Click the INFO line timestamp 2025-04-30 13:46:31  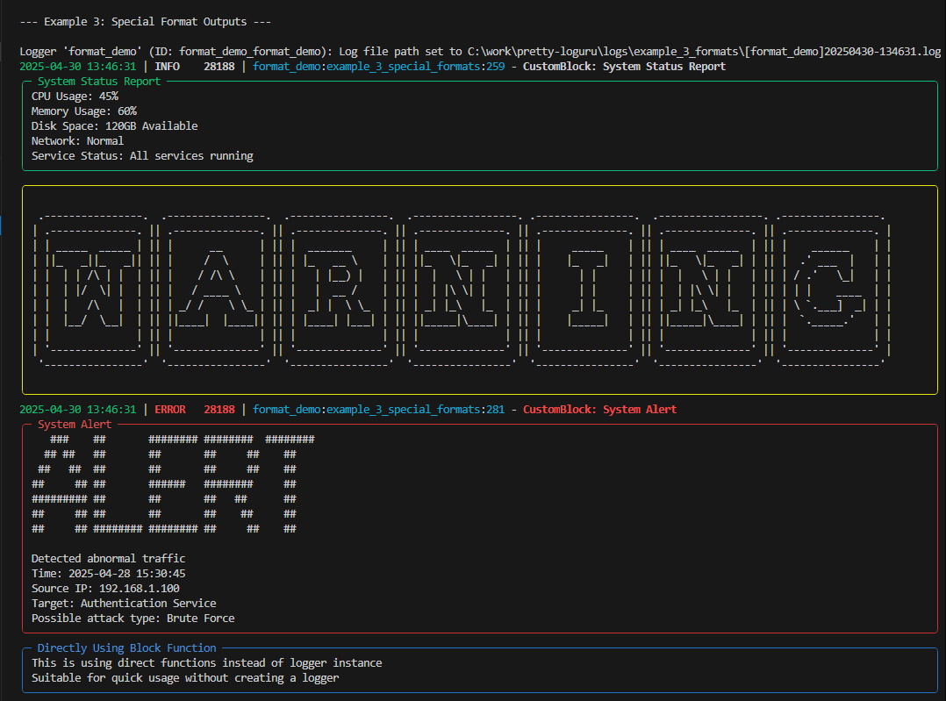78,67
